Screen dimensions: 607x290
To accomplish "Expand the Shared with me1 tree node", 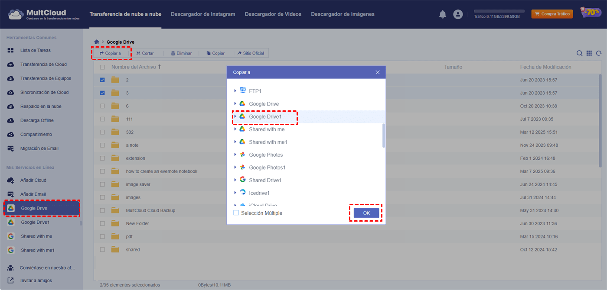I will pyautogui.click(x=235, y=142).
